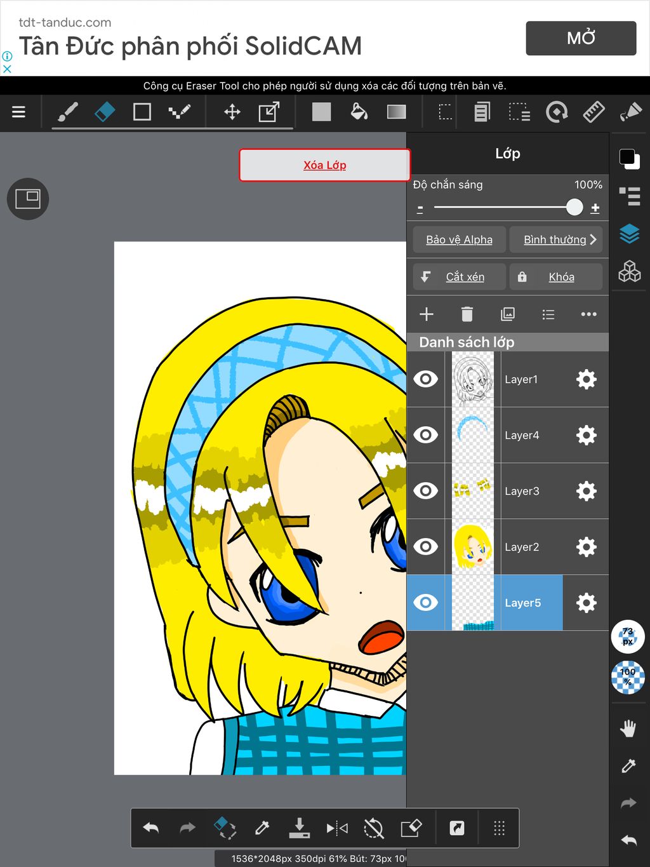Open Layer4 settings gear
Screen dimensions: 650x867
click(587, 435)
